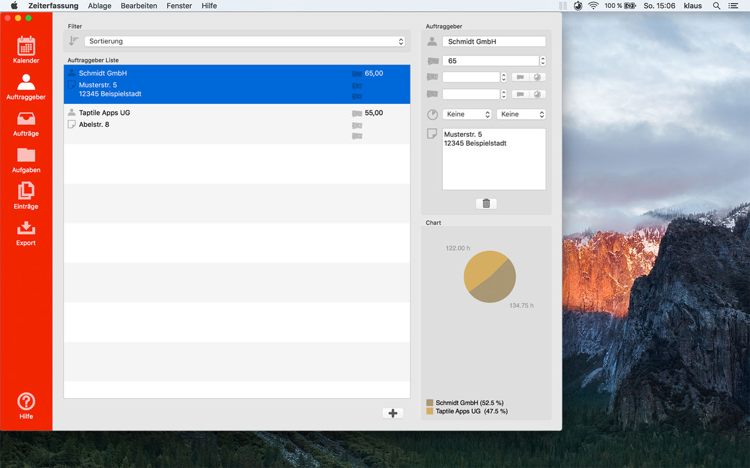This screenshot has width=750, height=468.
Task: Click the pie chart in Chart panel
Action: click(490, 277)
